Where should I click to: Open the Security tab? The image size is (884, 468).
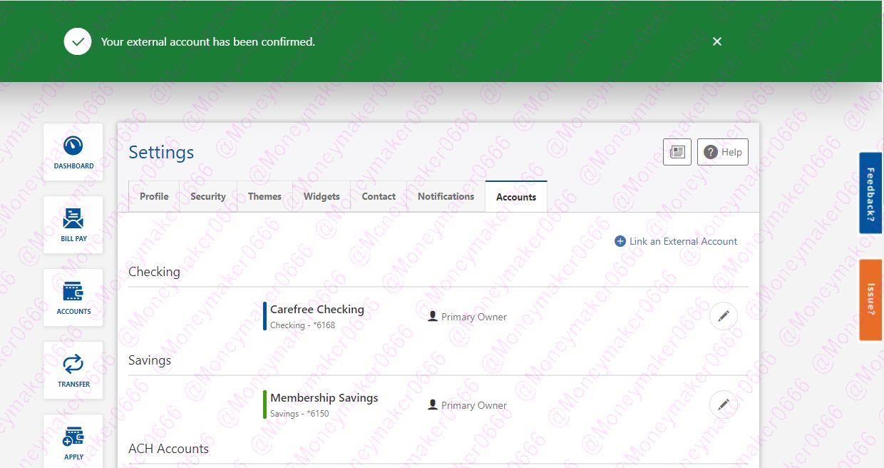click(x=207, y=196)
